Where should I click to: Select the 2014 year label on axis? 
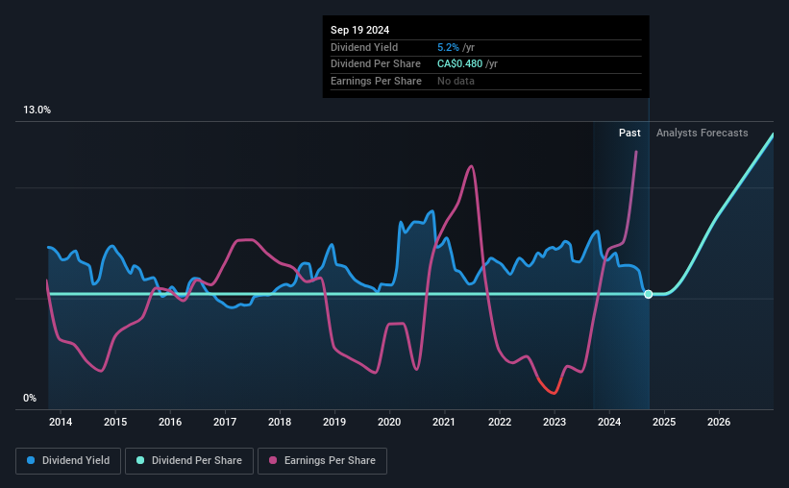[61, 422]
